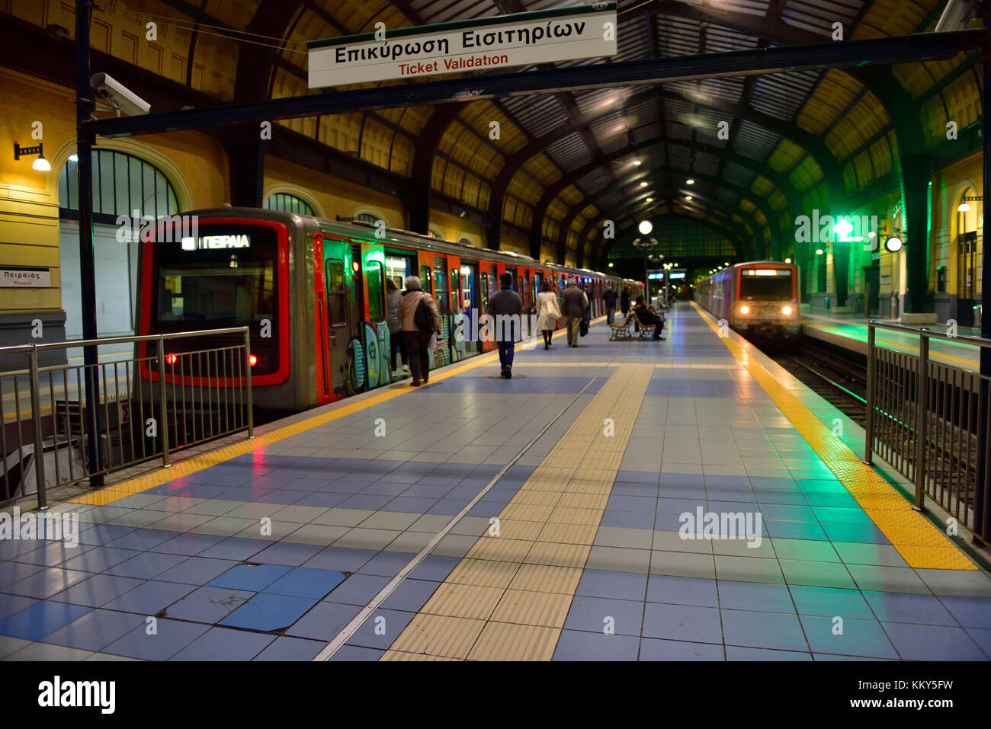
Task: Click 'www.alamy.com' in the footer
Action: (903, 704)
